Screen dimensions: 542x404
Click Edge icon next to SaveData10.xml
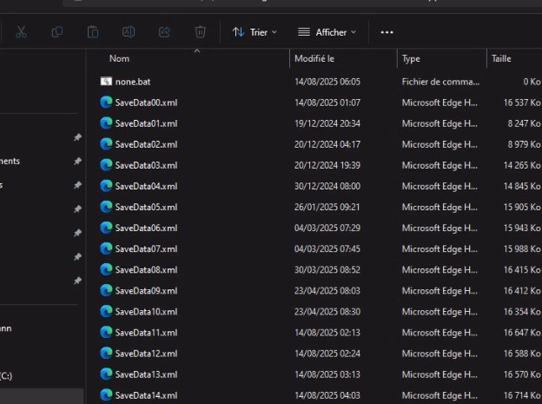tap(107, 311)
